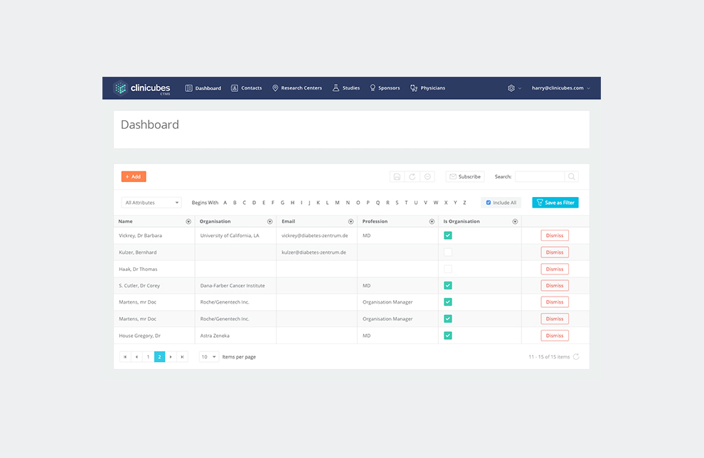704x458 pixels.
Task: Open the All Attributes dropdown
Action: pyautogui.click(x=151, y=203)
